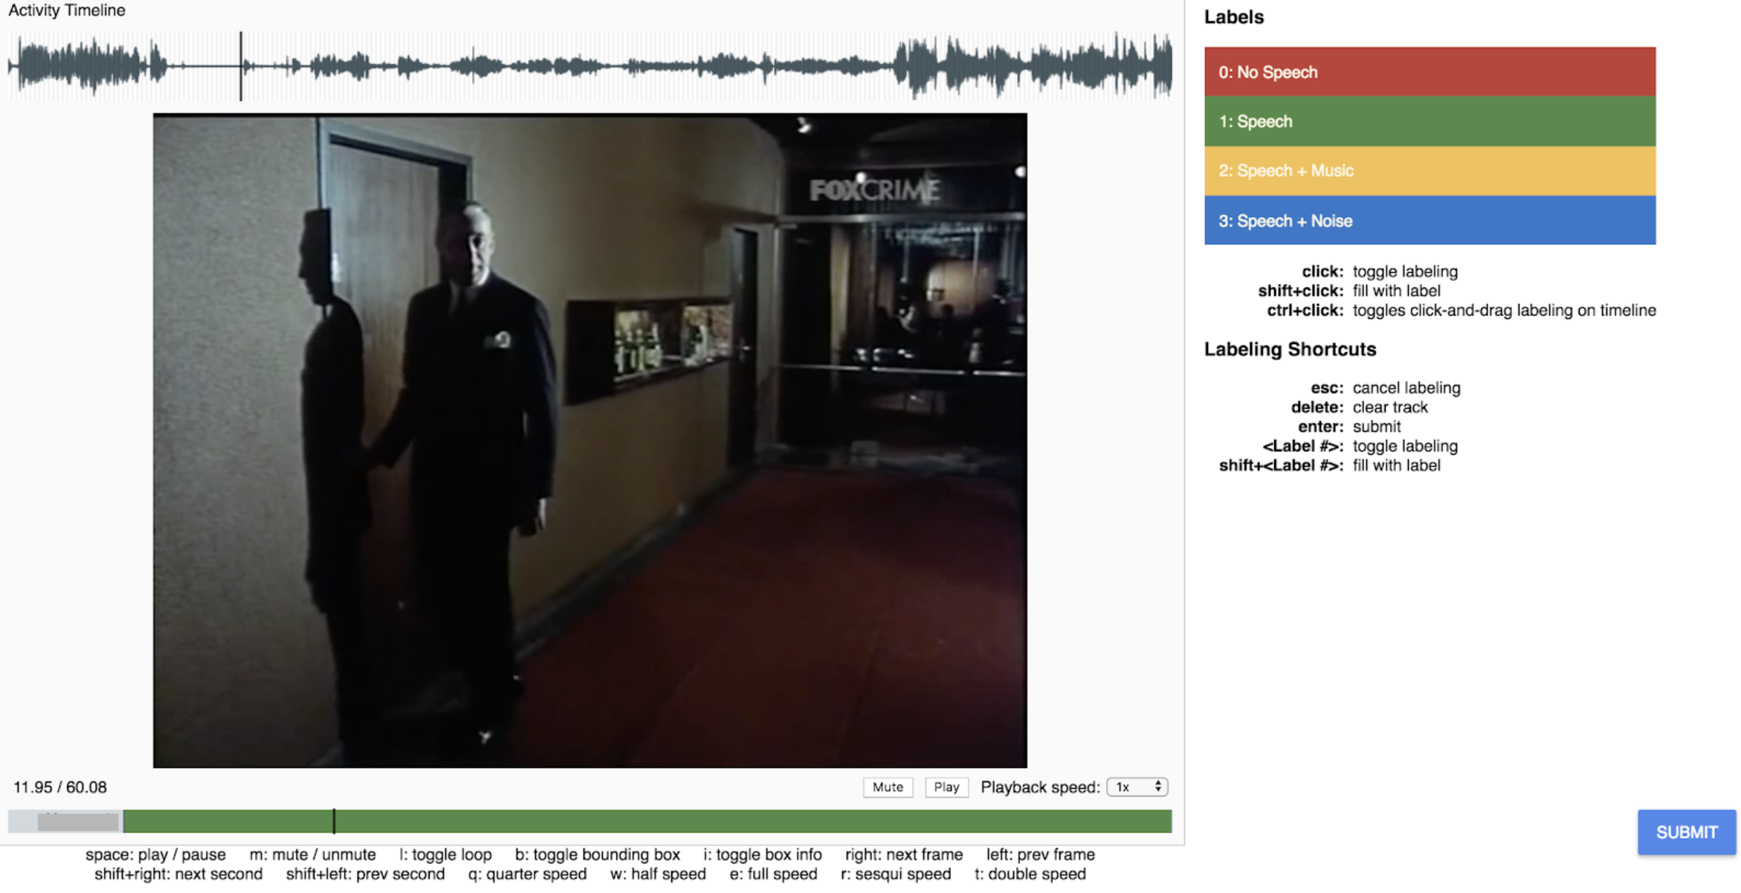The height and width of the screenshot is (893, 1741).
Task: Click the stepper arrows on the 1x speed selector
Action: (x=1157, y=787)
